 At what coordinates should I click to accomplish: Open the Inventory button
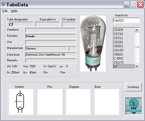pyautogui.click(x=133, y=87)
